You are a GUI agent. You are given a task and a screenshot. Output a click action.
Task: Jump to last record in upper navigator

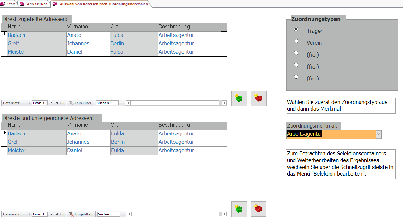click(x=57, y=103)
